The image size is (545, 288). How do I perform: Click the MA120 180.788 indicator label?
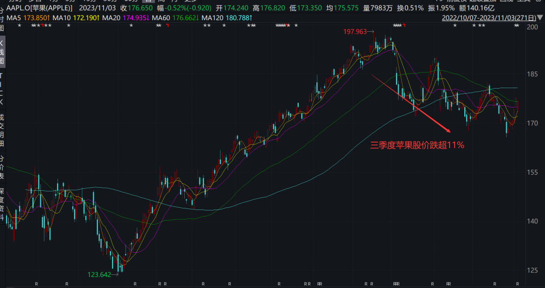pyautogui.click(x=227, y=18)
